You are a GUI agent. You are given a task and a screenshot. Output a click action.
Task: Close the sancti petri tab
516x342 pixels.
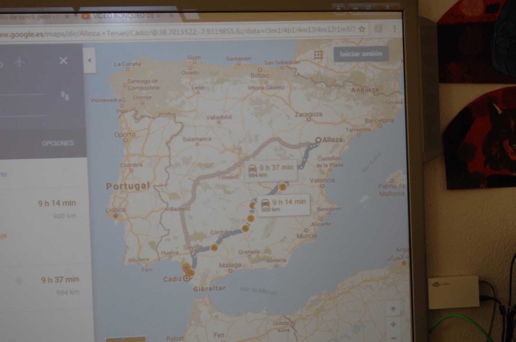(x=66, y=16)
